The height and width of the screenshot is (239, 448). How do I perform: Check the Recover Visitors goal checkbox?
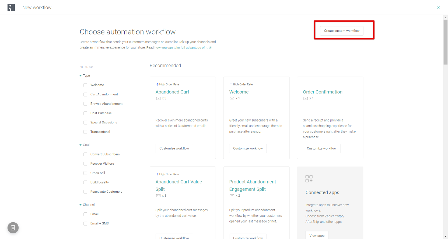(85, 164)
